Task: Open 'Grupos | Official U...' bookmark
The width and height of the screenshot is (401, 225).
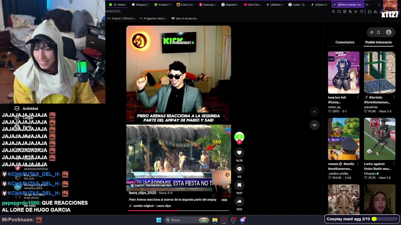Action: point(122,18)
